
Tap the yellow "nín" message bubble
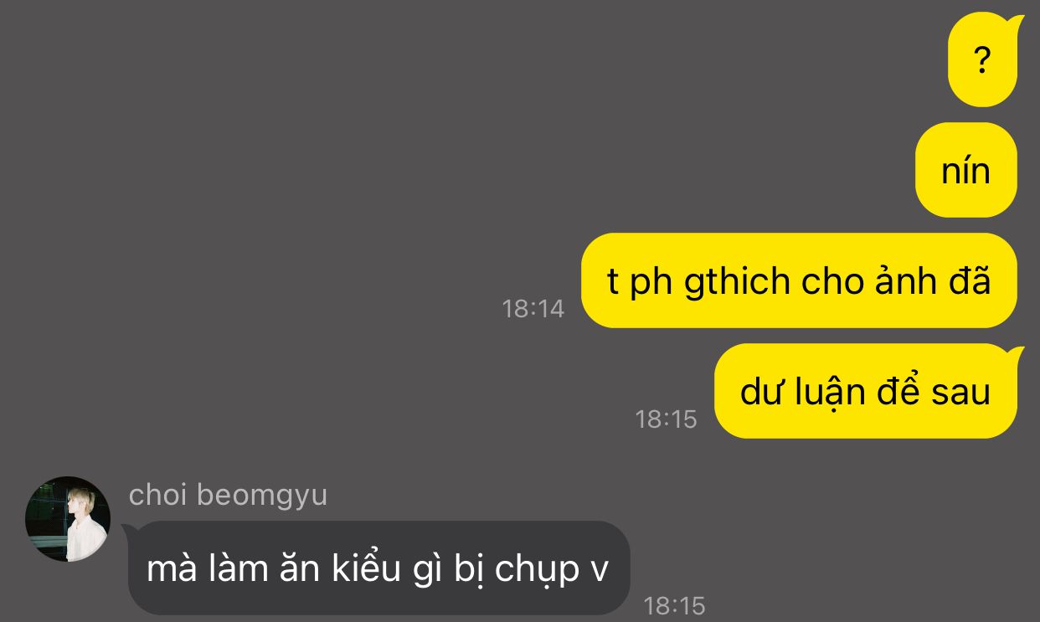pos(965,170)
